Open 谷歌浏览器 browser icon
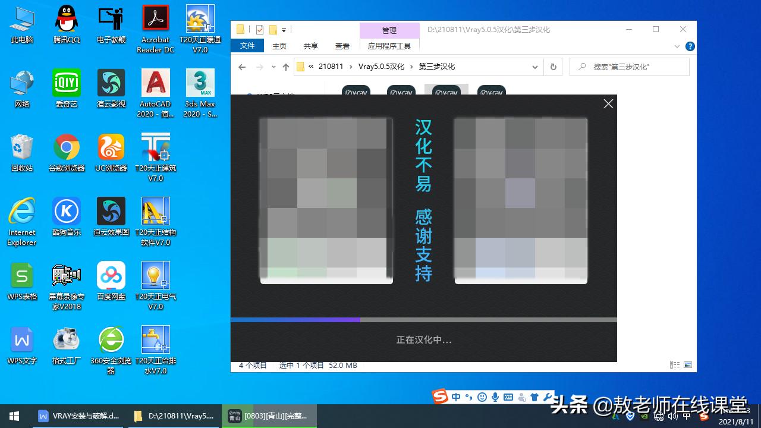The width and height of the screenshot is (761, 428). coord(66,146)
